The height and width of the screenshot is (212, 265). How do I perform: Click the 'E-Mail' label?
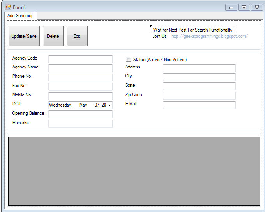click(131, 104)
